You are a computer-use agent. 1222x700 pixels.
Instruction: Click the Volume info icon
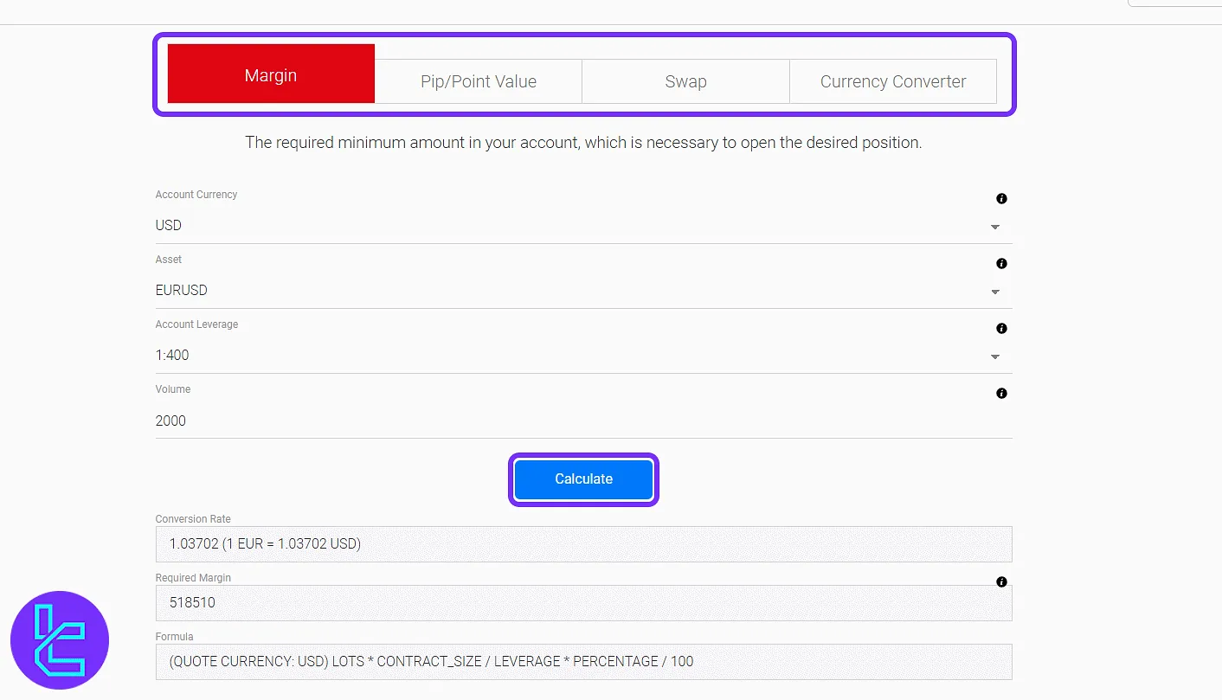[1001, 394]
